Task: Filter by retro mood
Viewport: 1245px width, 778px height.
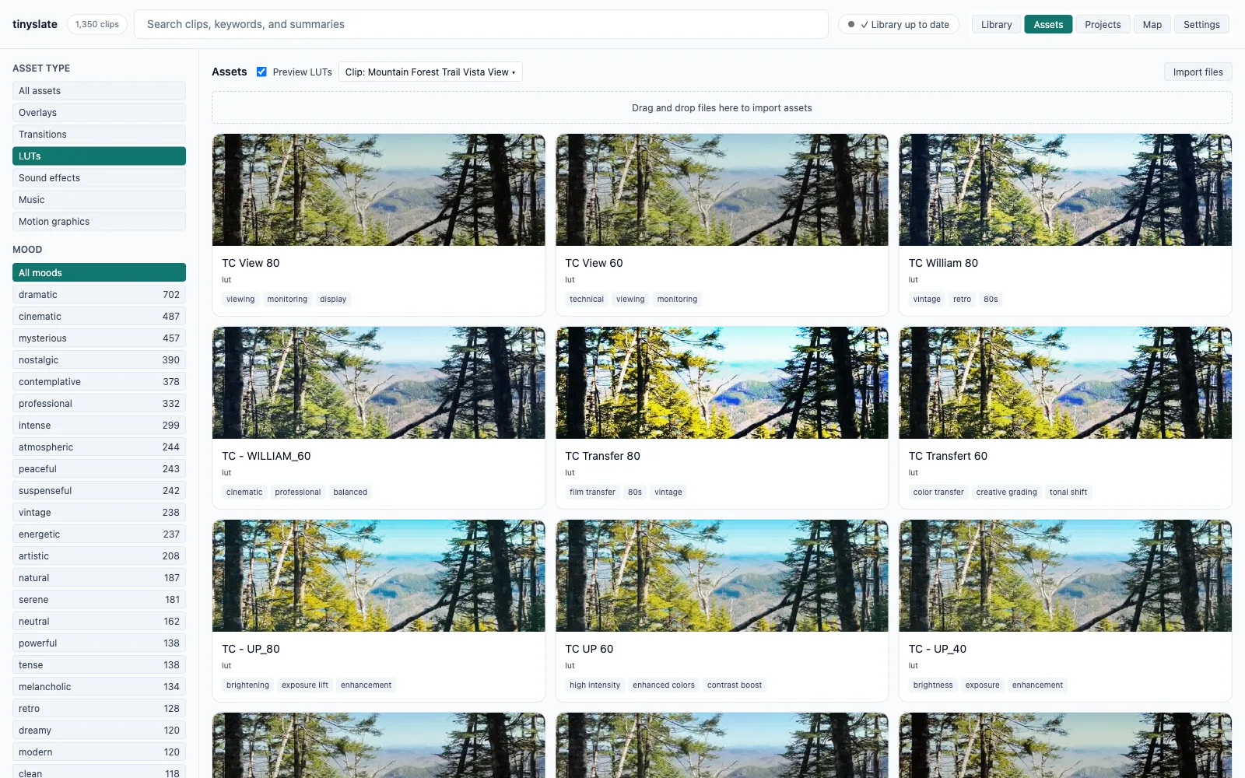Action: coord(99,709)
